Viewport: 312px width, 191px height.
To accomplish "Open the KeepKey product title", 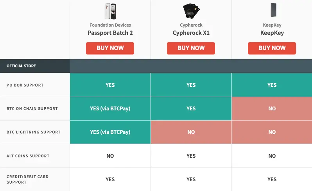I will coord(272,33).
